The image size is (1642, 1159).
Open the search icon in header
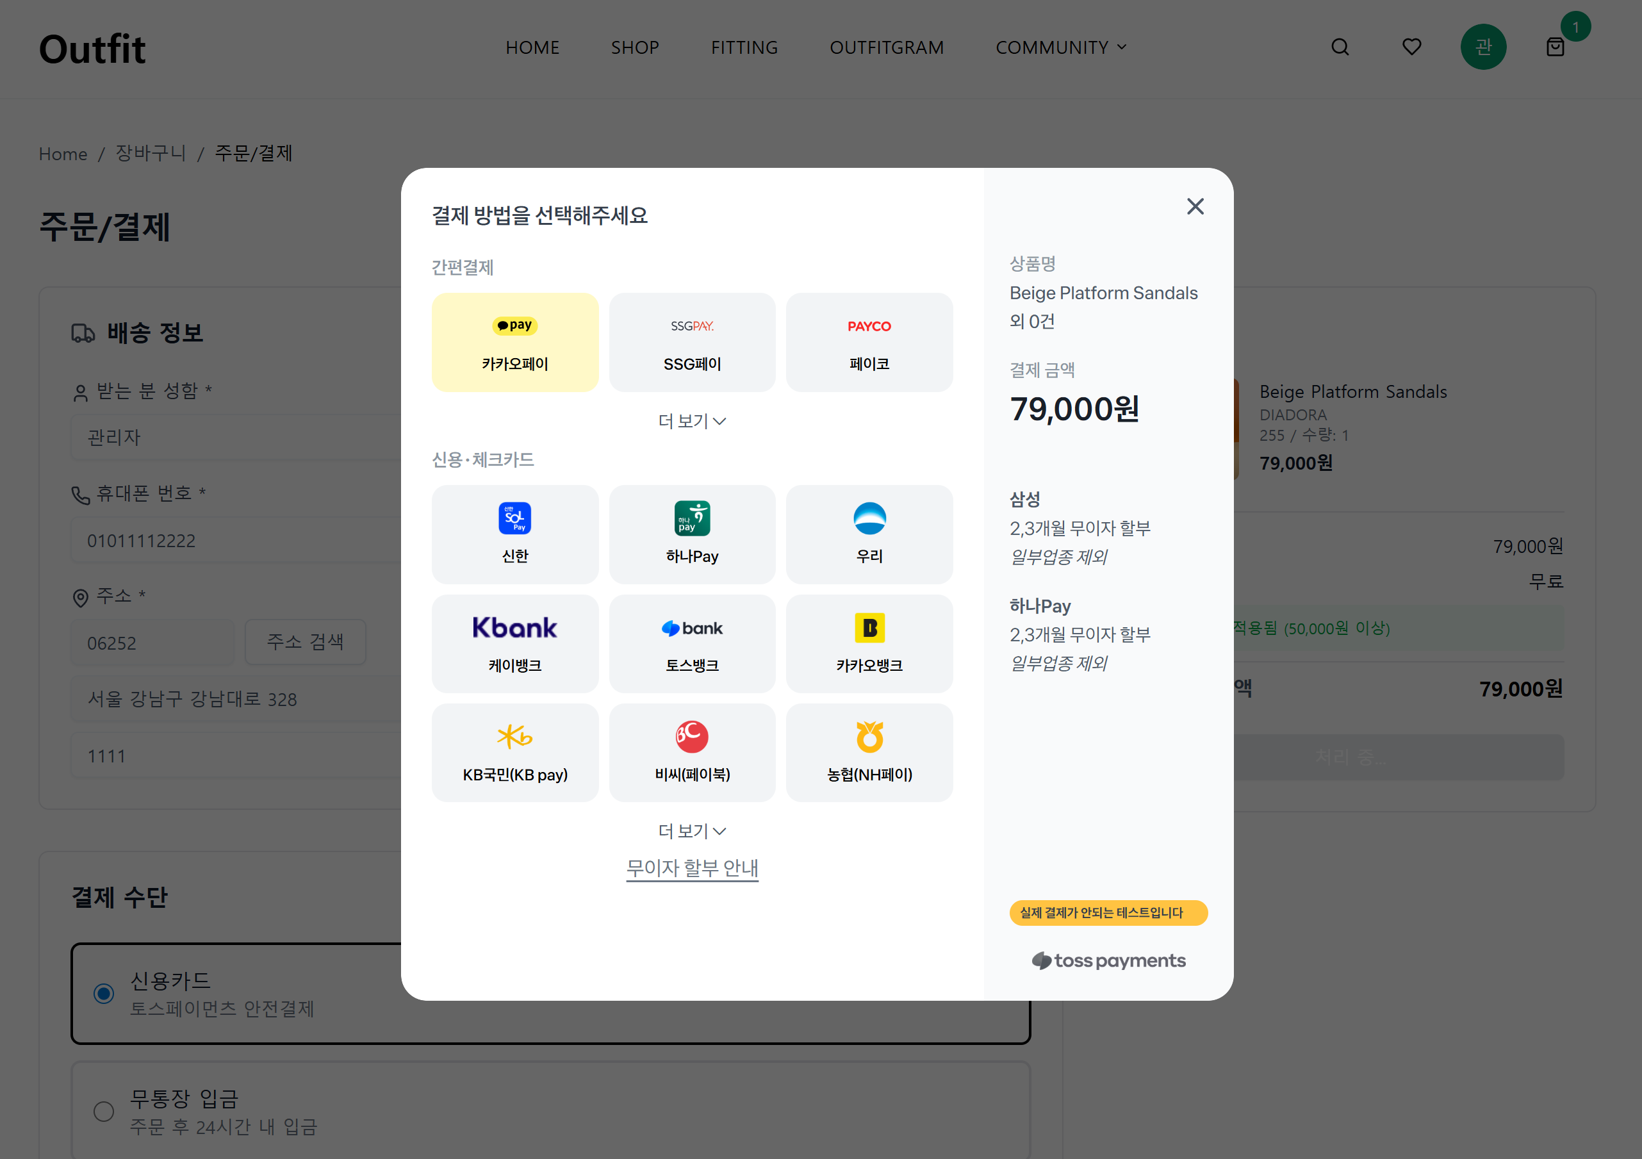[x=1340, y=47]
